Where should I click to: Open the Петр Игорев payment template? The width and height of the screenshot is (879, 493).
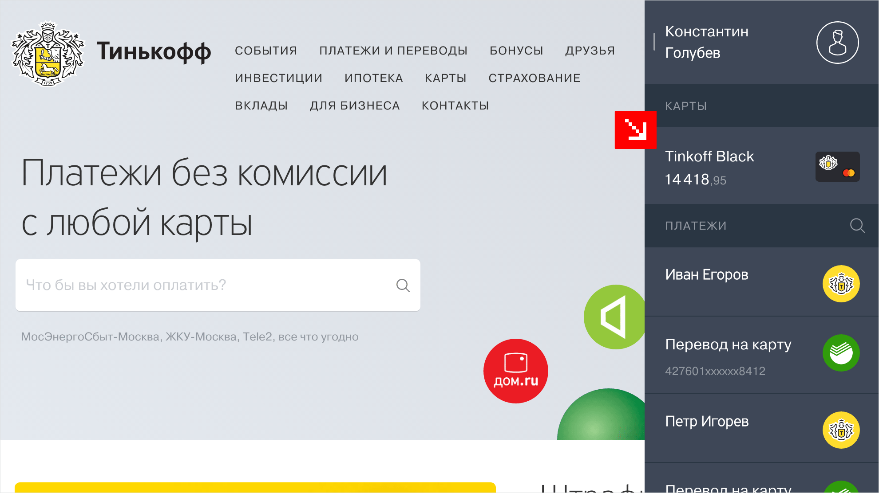(761, 428)
